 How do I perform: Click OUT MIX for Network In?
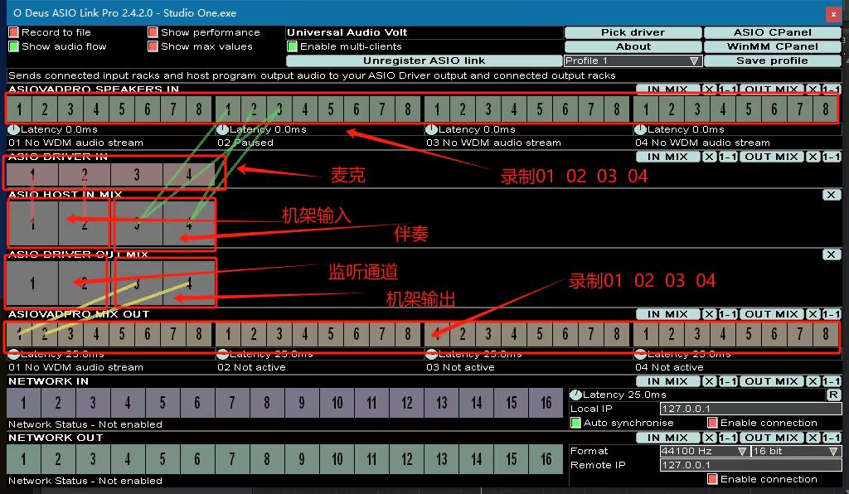771,381
